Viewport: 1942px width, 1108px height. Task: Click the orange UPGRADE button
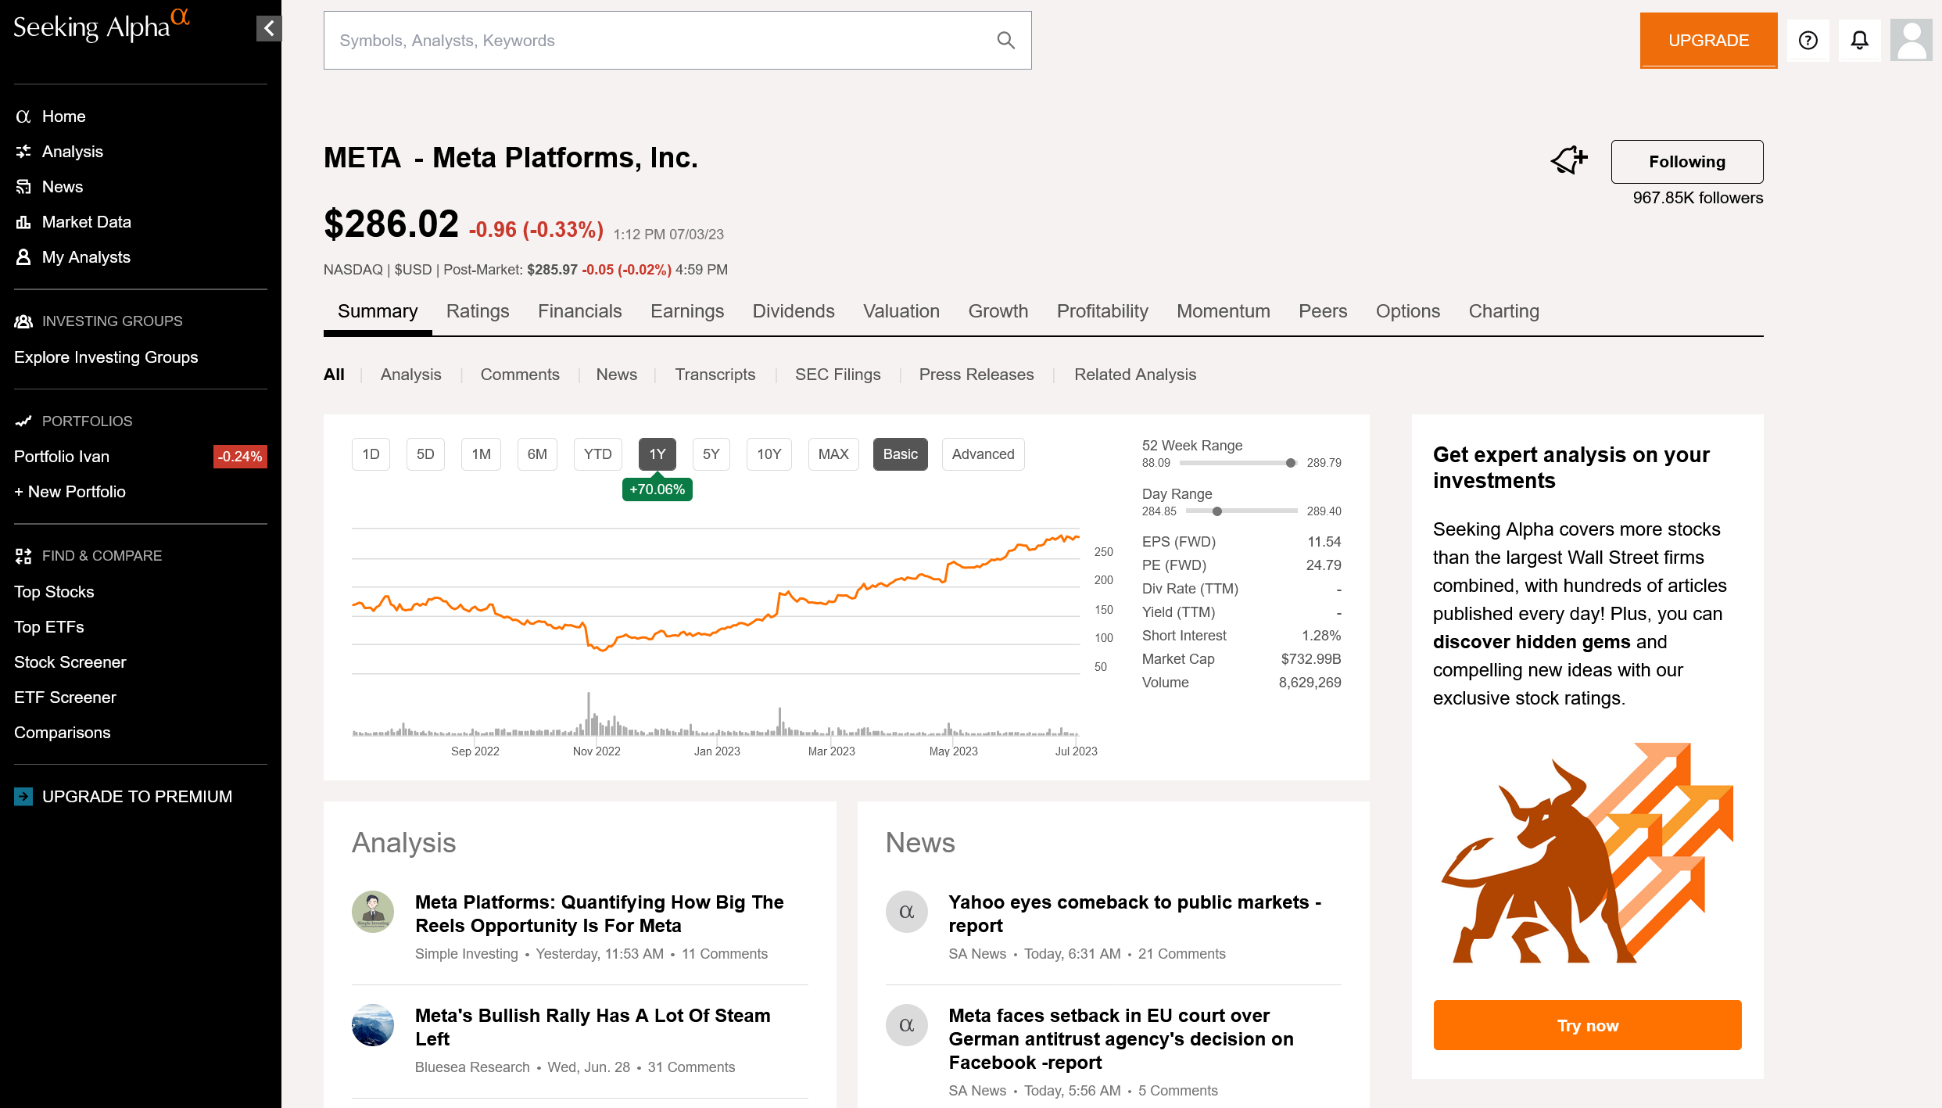click(x=1707, y=41)
